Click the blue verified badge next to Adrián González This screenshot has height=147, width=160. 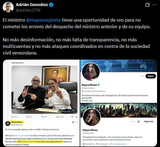point(51,5)
